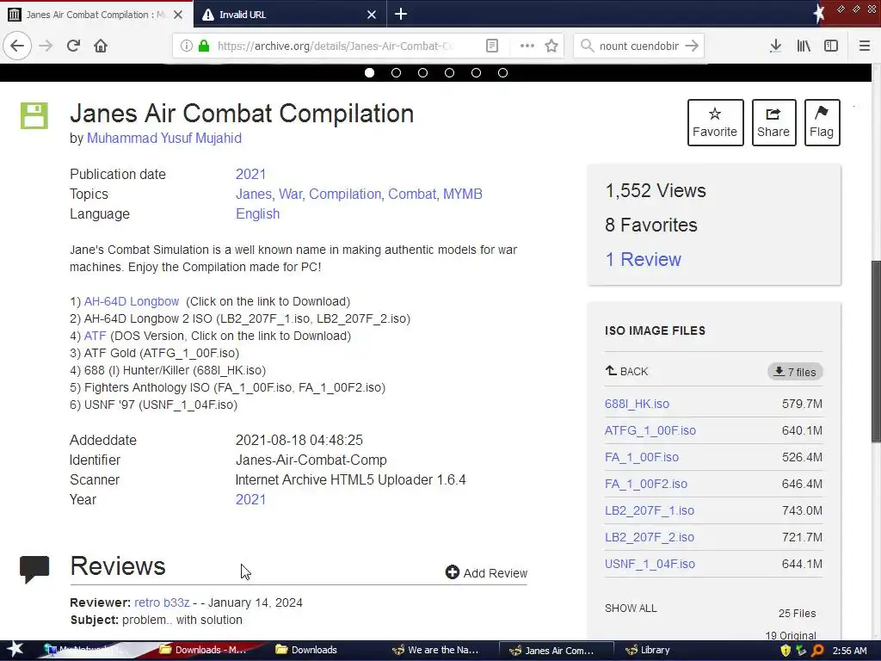This screenshot has width=881, height=661.
Task: Click the Reviews speech bubble icon
Action: pos(34,568)
